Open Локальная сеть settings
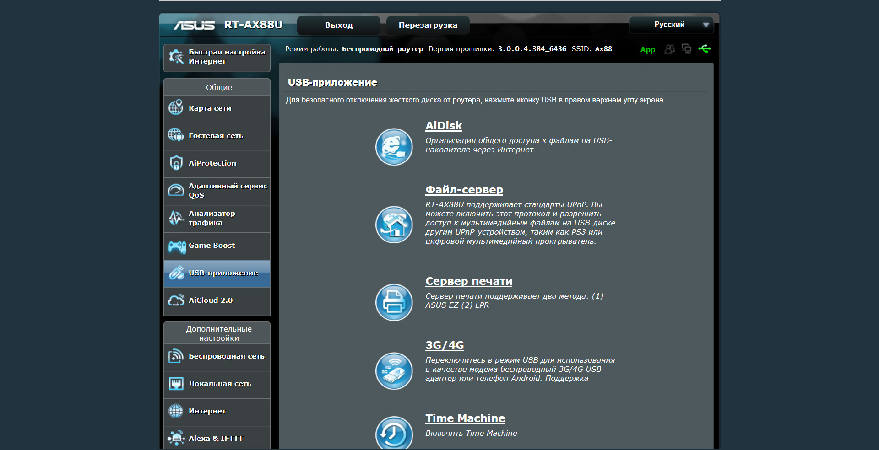879x450 pixels. (217, 384)
